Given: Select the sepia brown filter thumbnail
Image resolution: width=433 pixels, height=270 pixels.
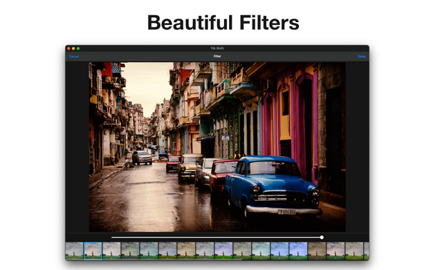Looking at the screenshot, I should [x=317, y=251].
